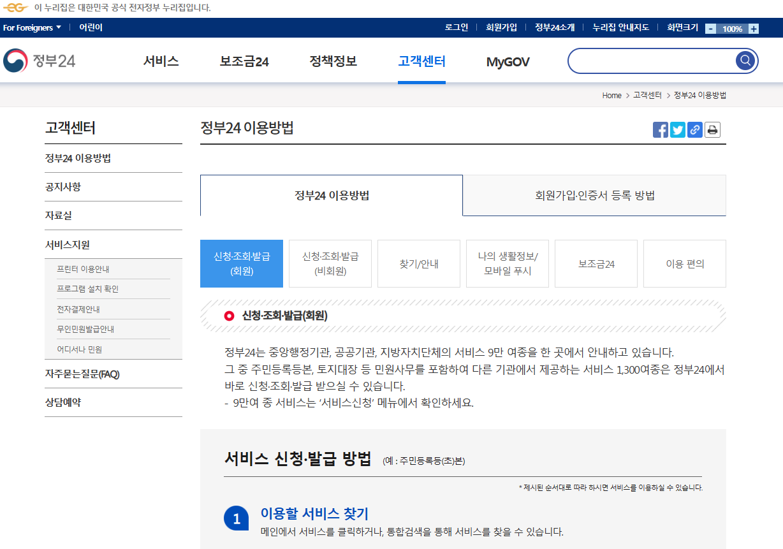Share the page via the Facebook icon
Image resolution: width=783 pixels, height=549 pixels.
coord(660,129)
